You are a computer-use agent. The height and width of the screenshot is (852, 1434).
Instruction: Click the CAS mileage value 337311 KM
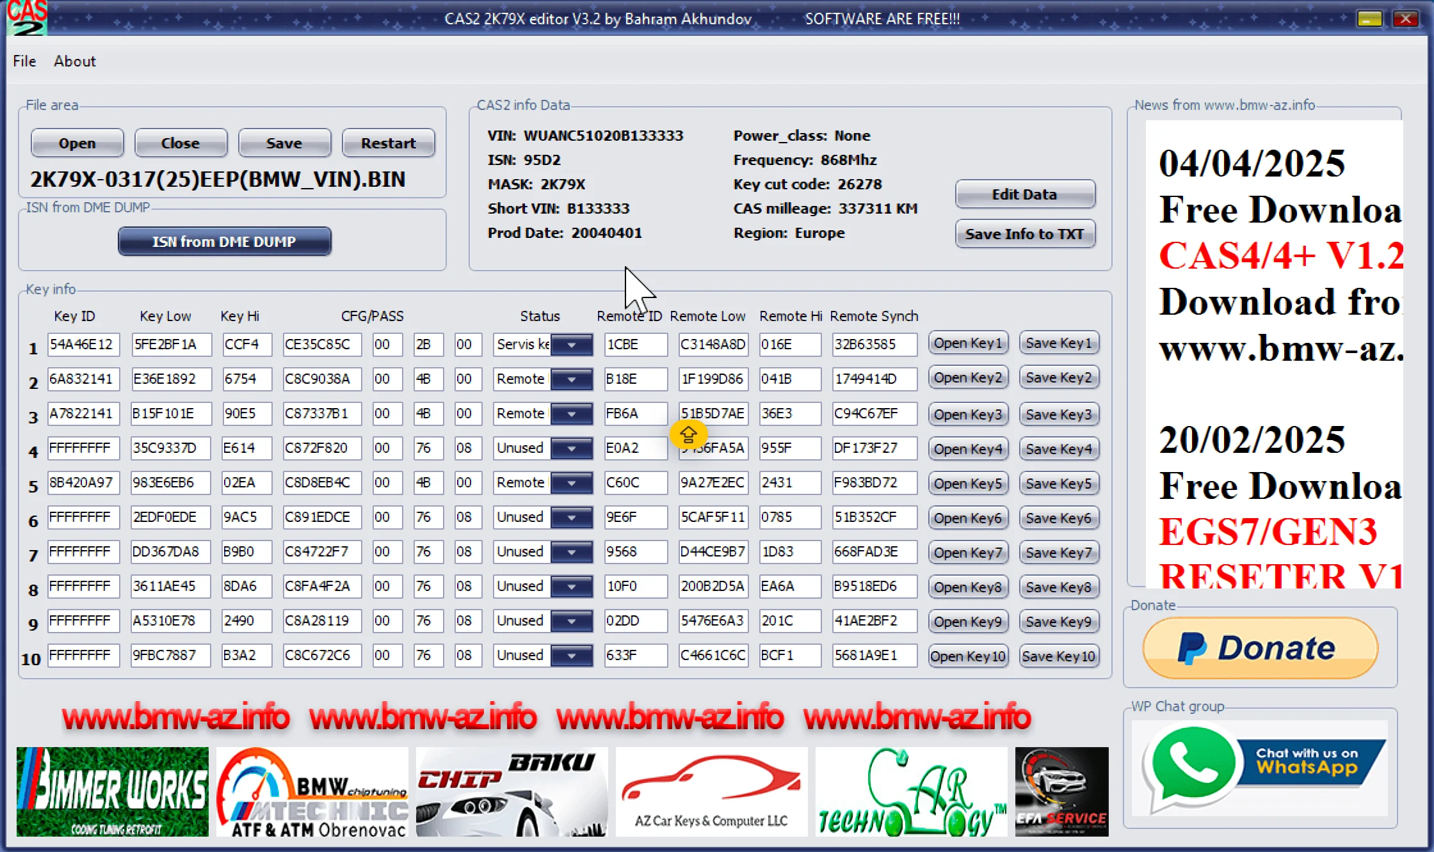878,209
